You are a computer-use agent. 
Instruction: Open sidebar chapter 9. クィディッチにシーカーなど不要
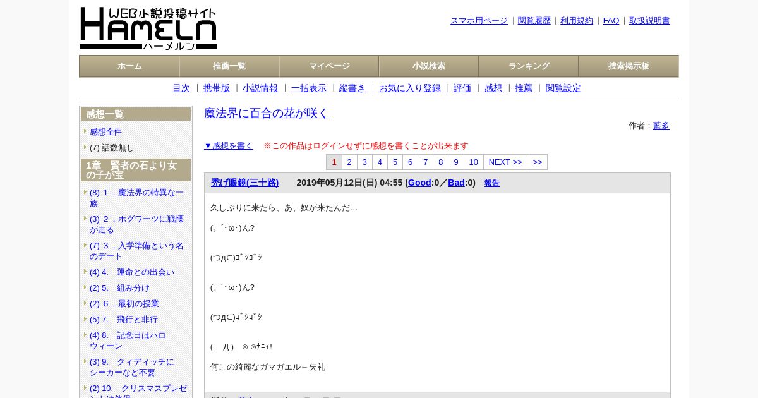point(132,367)
